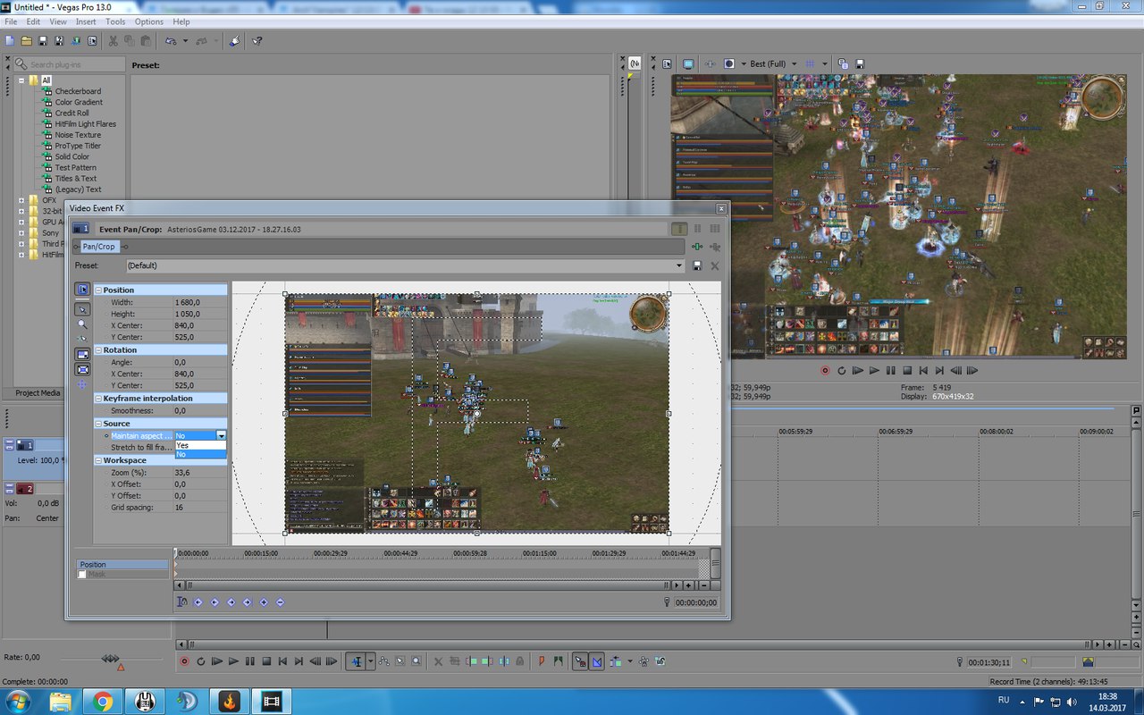Expand the OFX plug-in folder

[x=21, y=200]
